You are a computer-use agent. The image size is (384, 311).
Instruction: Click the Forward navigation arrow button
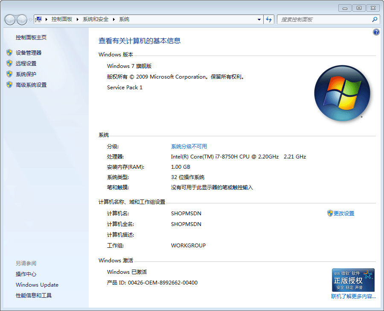pos(22,20)
